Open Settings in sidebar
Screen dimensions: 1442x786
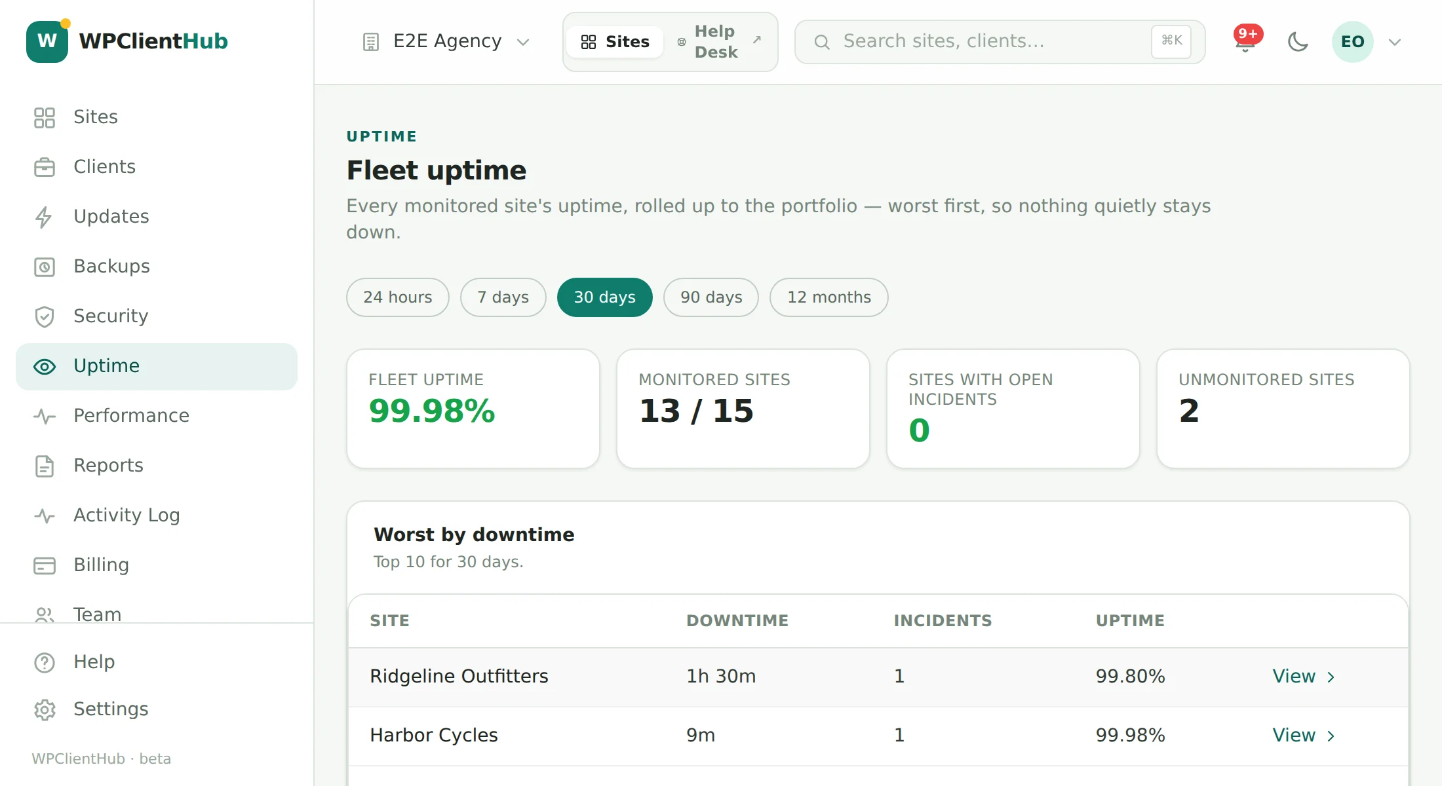coord(157,709)
